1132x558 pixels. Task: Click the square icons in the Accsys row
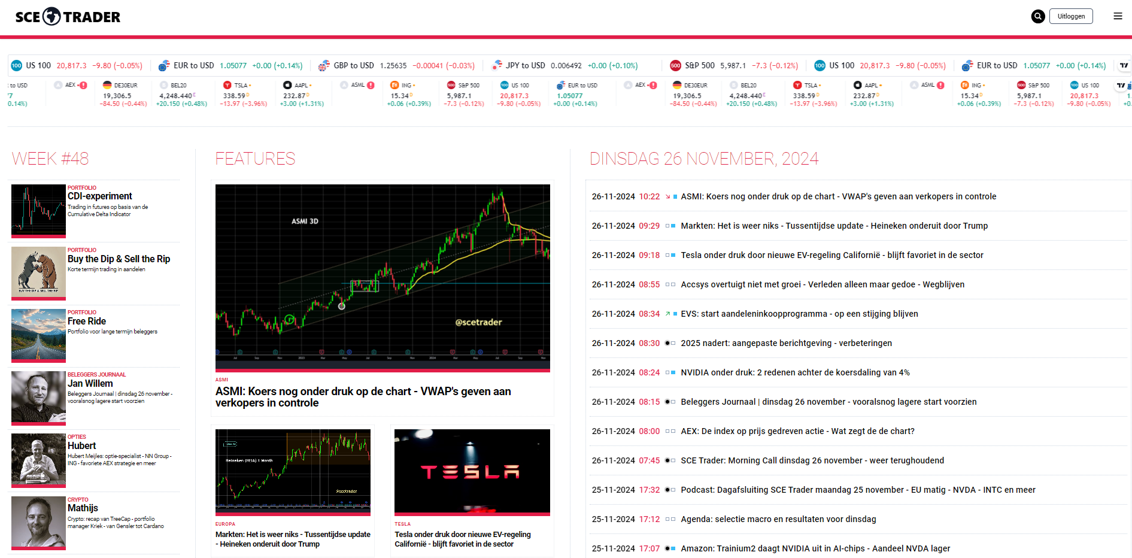670,284
